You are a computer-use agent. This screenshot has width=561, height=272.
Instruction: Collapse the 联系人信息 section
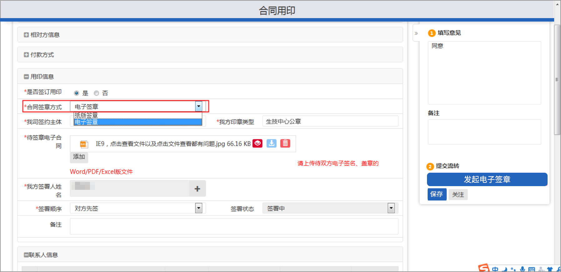(26, 255)
